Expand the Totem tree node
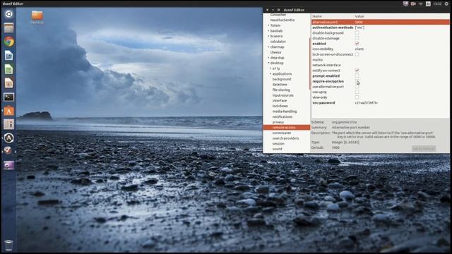The height and width of the screenshot is (254, 452). click(268, 25)
